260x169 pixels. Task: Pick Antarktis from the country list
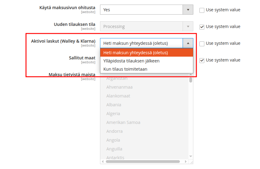point(115,158)
